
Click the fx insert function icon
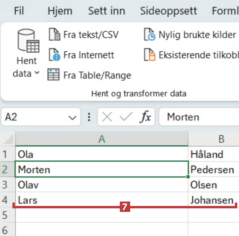[x=146, y=117]
